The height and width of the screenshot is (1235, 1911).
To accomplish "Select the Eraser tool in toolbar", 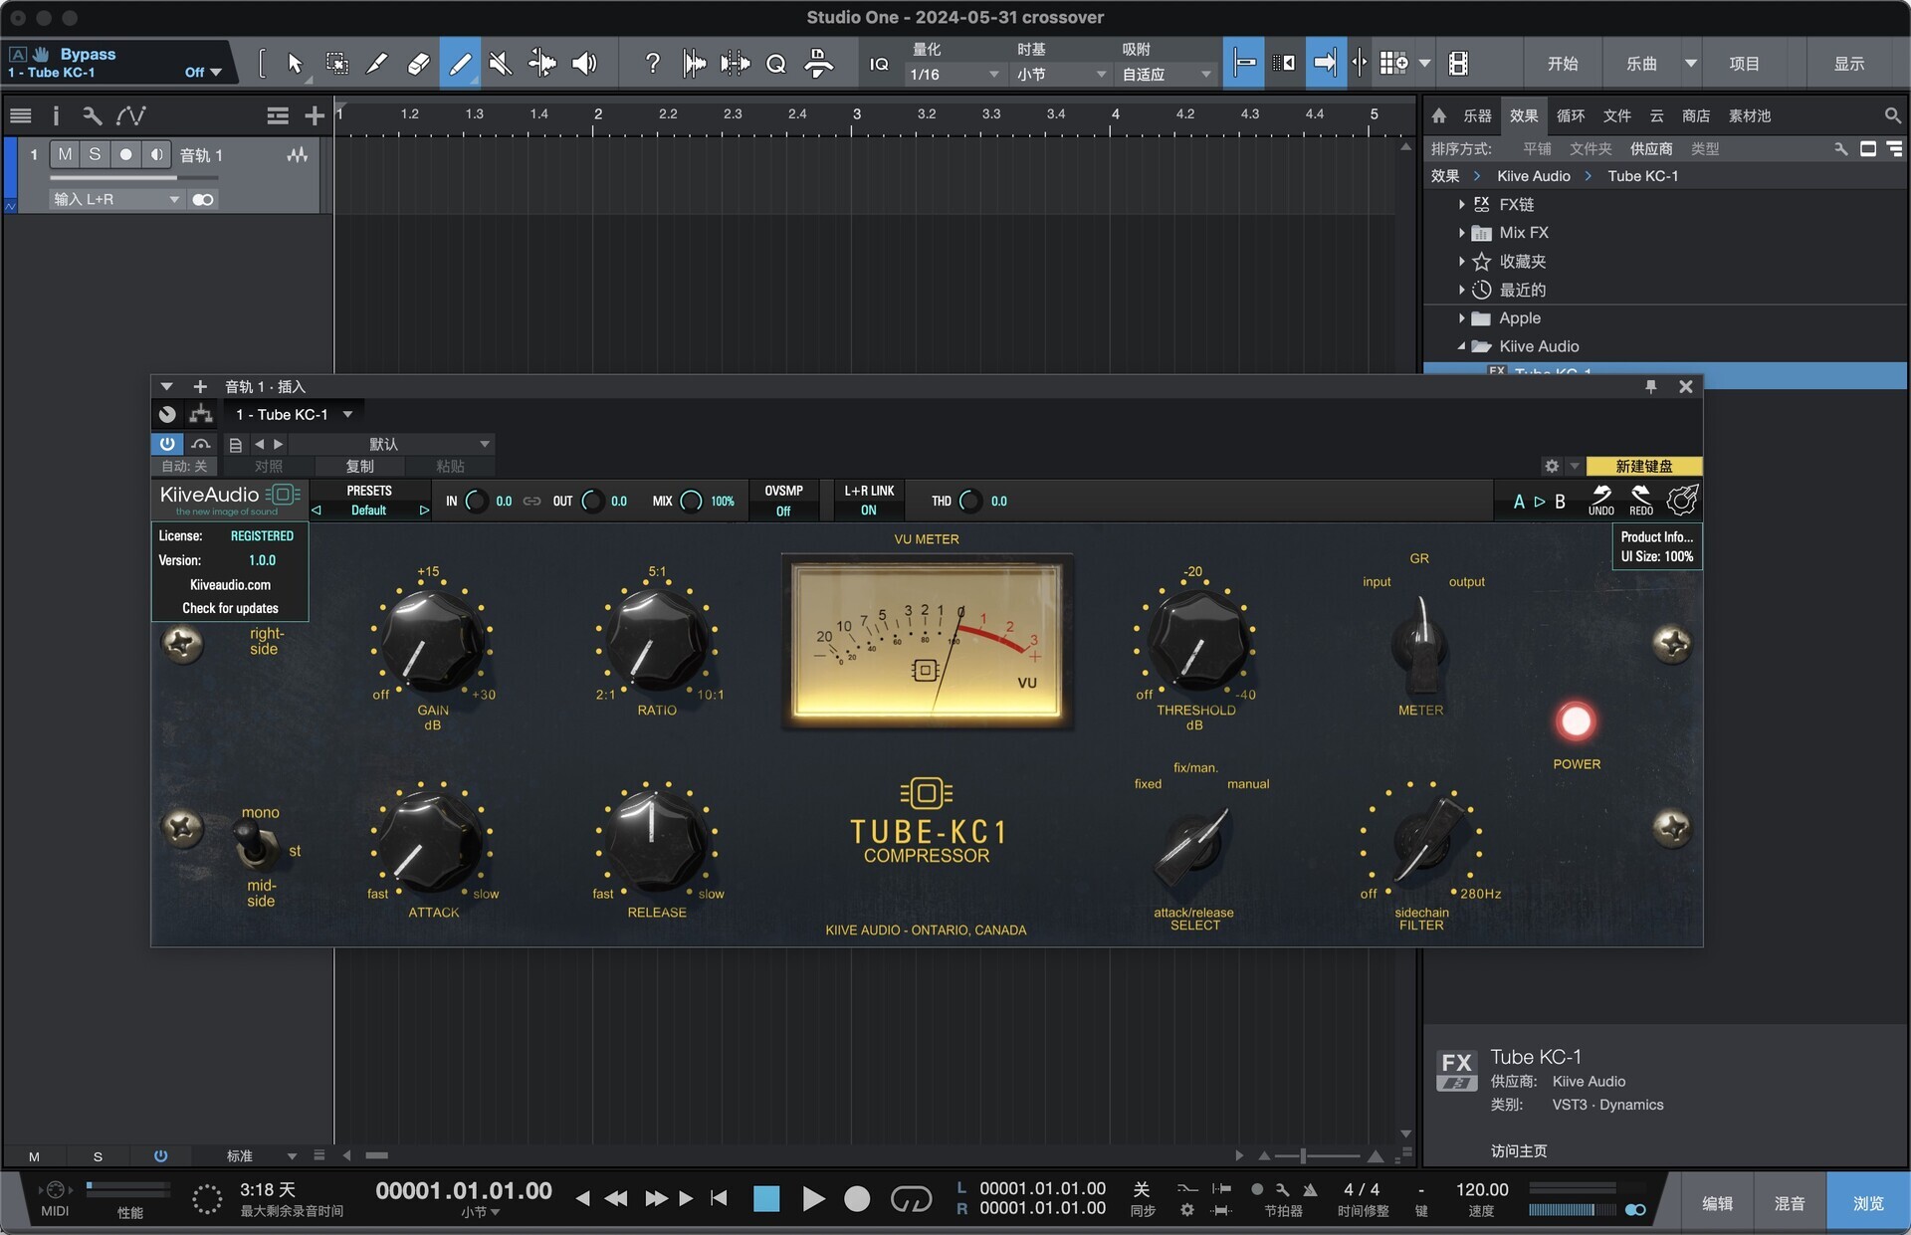I will click(x=418, y=64).
